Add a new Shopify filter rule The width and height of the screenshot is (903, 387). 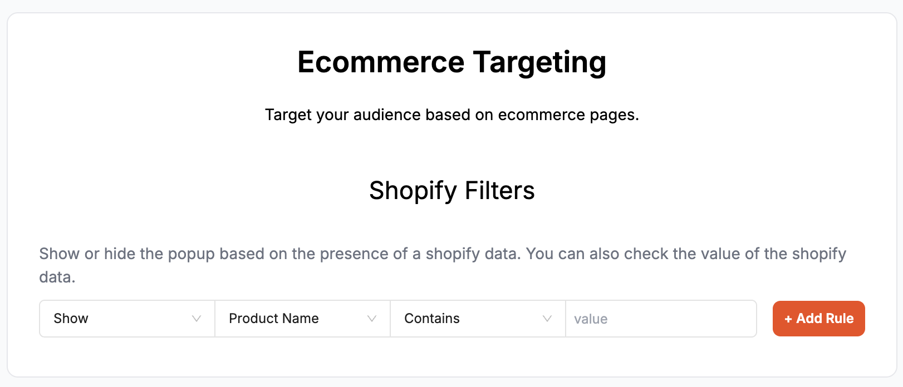[818, 318]
